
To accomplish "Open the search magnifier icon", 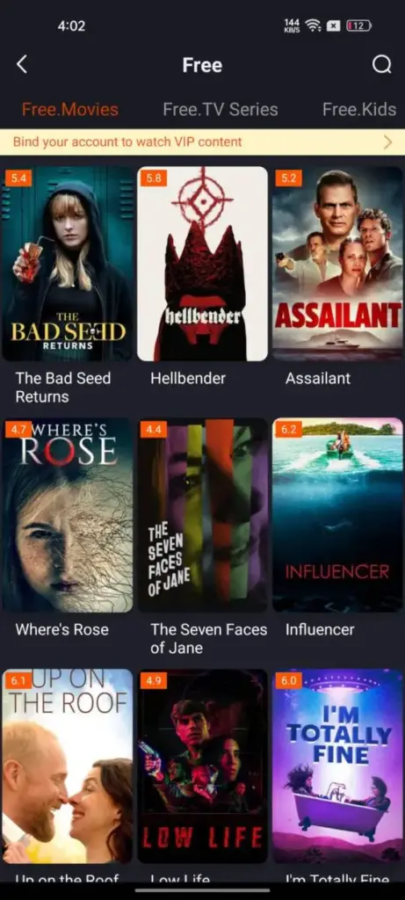I will pos(381,64).
